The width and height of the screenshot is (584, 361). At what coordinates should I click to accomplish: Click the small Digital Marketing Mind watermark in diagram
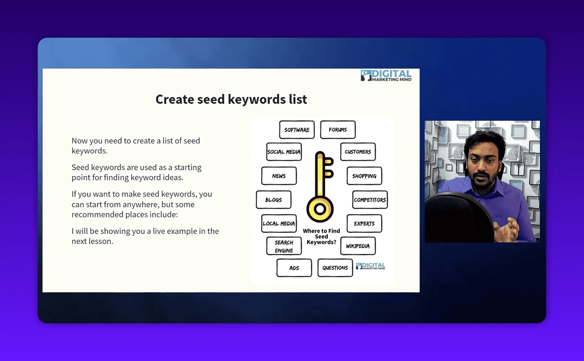[x=371, y=266]
